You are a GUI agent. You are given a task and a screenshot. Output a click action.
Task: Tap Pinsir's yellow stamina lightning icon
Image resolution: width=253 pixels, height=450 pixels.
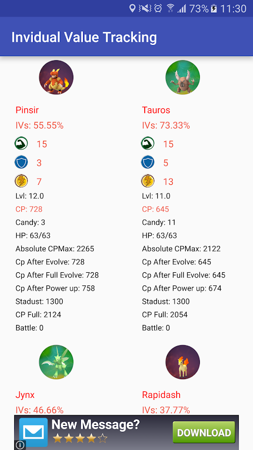21,181
